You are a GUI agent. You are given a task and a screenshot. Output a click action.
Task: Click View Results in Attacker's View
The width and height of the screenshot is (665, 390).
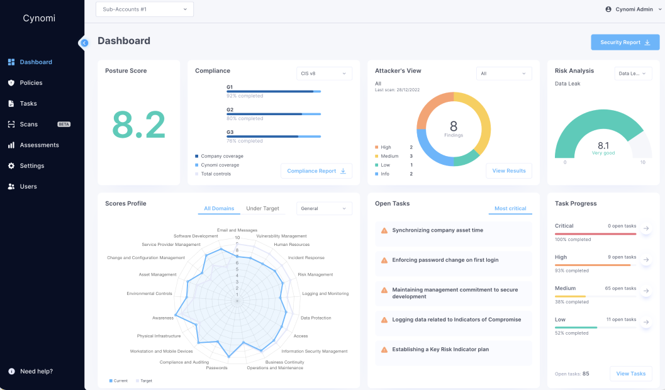click(x=508, y=170)
